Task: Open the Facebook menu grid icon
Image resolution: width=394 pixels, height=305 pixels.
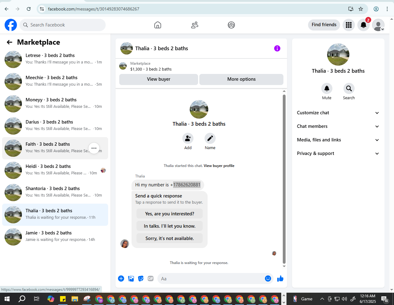Action: point(349,25)
